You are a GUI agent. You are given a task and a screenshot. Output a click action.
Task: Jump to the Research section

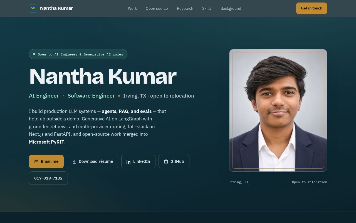(x=185, y=8)
